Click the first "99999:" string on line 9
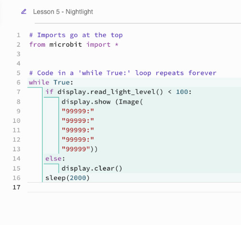Image resolution: width=241 pixels, height=225 pixels. pyautogui.click(x=78, y=111)
